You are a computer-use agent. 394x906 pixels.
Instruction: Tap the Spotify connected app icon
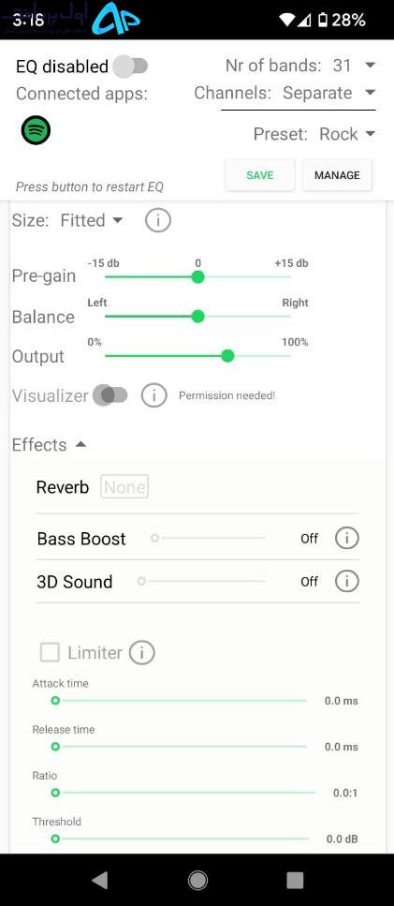pos(36,130)
